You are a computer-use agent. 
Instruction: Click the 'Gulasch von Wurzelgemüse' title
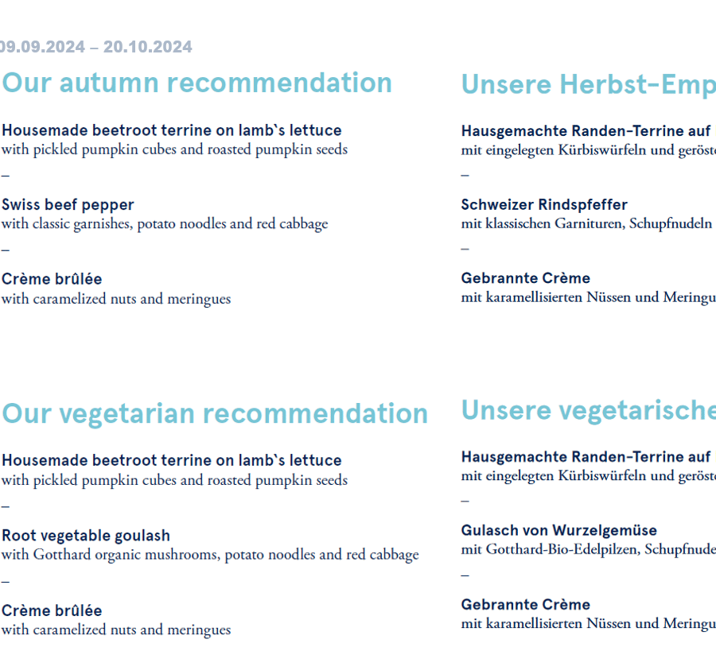(x=559, y=530)
